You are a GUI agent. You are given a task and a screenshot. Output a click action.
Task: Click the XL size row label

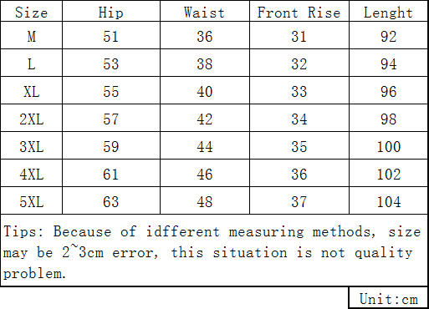pyautogui.click(x=31, y=91)
